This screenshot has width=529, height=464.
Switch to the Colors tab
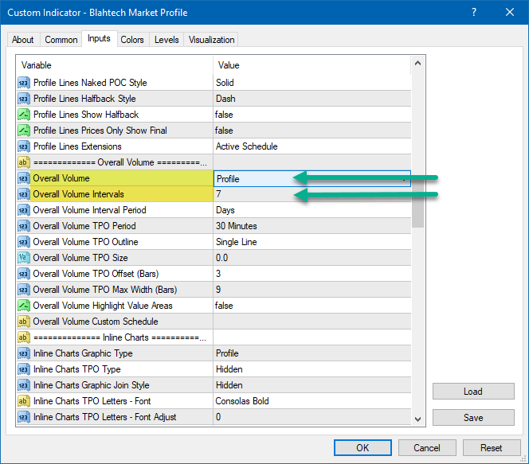pyautogui.click(x=132, y=40)
